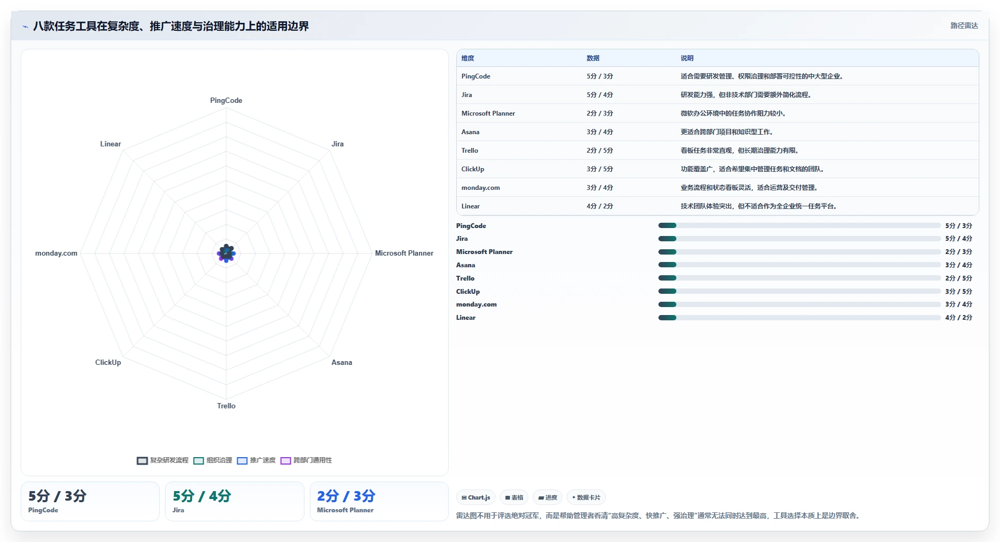The image size is (1000, 542).
Task: Click the 表格 chip
Action: pos(514,497)
